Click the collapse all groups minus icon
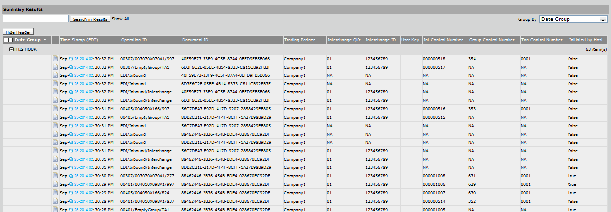The image size is (611, 212). (x=10, y=40)
